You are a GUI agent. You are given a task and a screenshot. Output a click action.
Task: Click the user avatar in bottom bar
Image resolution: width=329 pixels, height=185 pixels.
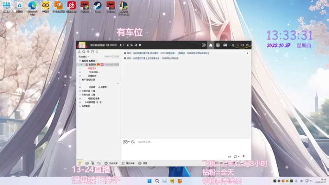[x=80, y=163]
